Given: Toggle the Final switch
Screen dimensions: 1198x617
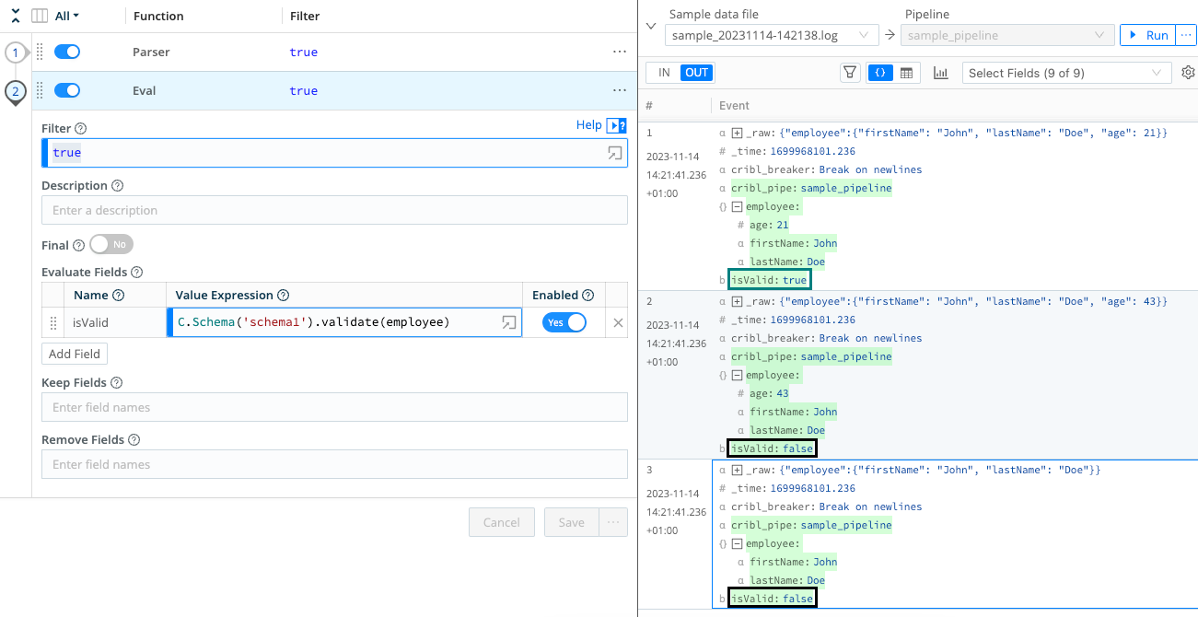Looking at the screenshot, I should click(111, 245).
